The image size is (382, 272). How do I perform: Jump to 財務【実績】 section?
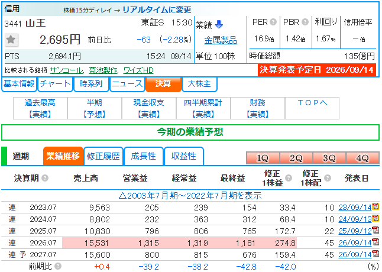coord(257,108)
